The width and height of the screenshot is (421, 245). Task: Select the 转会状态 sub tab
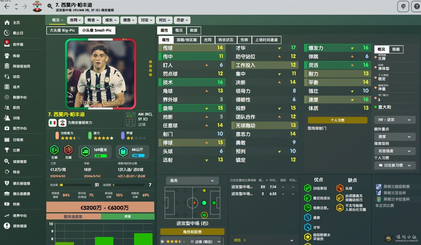click(226, 40)
